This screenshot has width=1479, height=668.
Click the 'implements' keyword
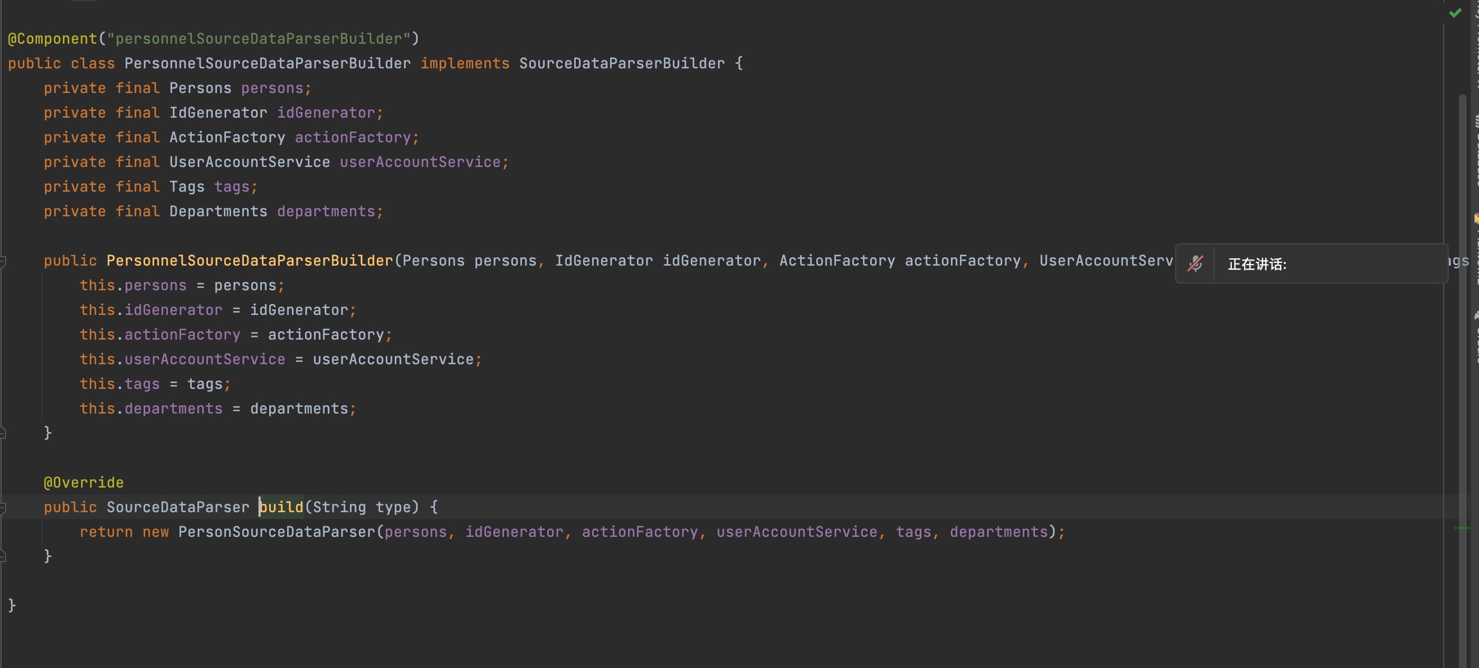(465, 63)
